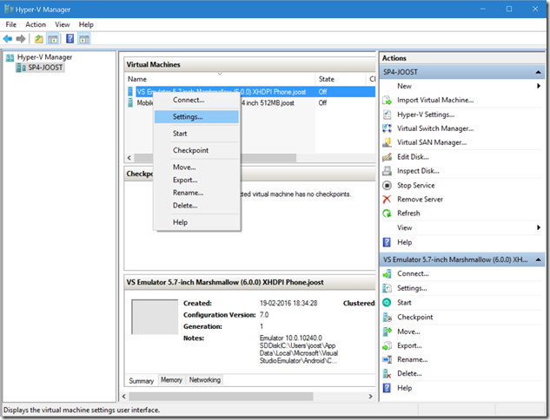This screenshot has width=550, height=420.
Task: Sort virtual machines by Name column
Action: click(x=220, y=79)
